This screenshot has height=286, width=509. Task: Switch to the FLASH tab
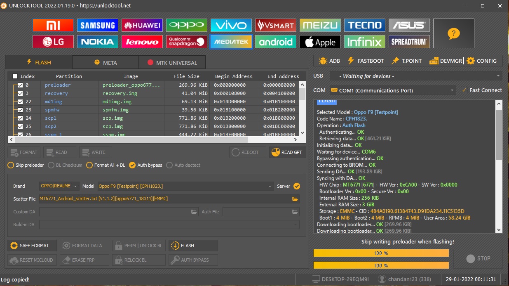[x=39, y=62]
